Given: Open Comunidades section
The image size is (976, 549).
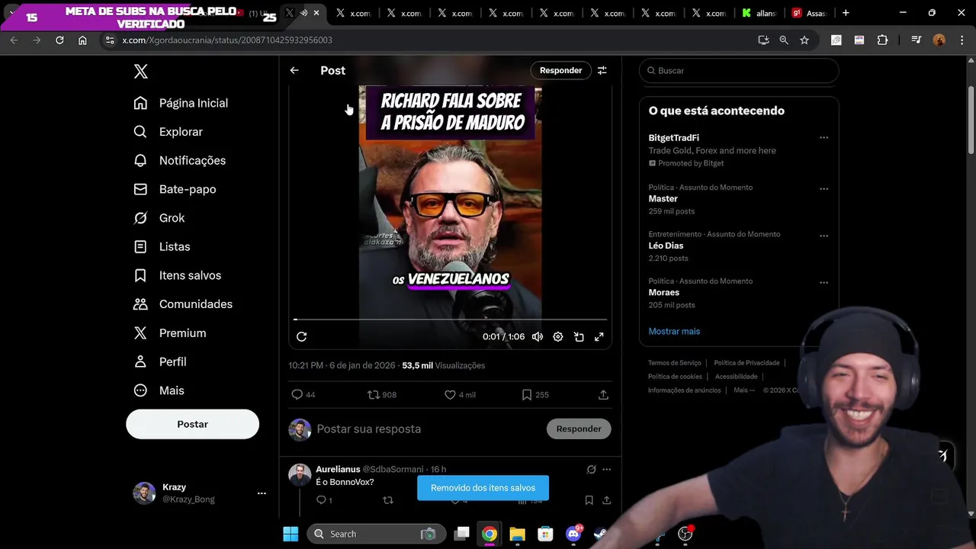Looking at the screenshot, I should pyautogui.click(x=183, y=304).
